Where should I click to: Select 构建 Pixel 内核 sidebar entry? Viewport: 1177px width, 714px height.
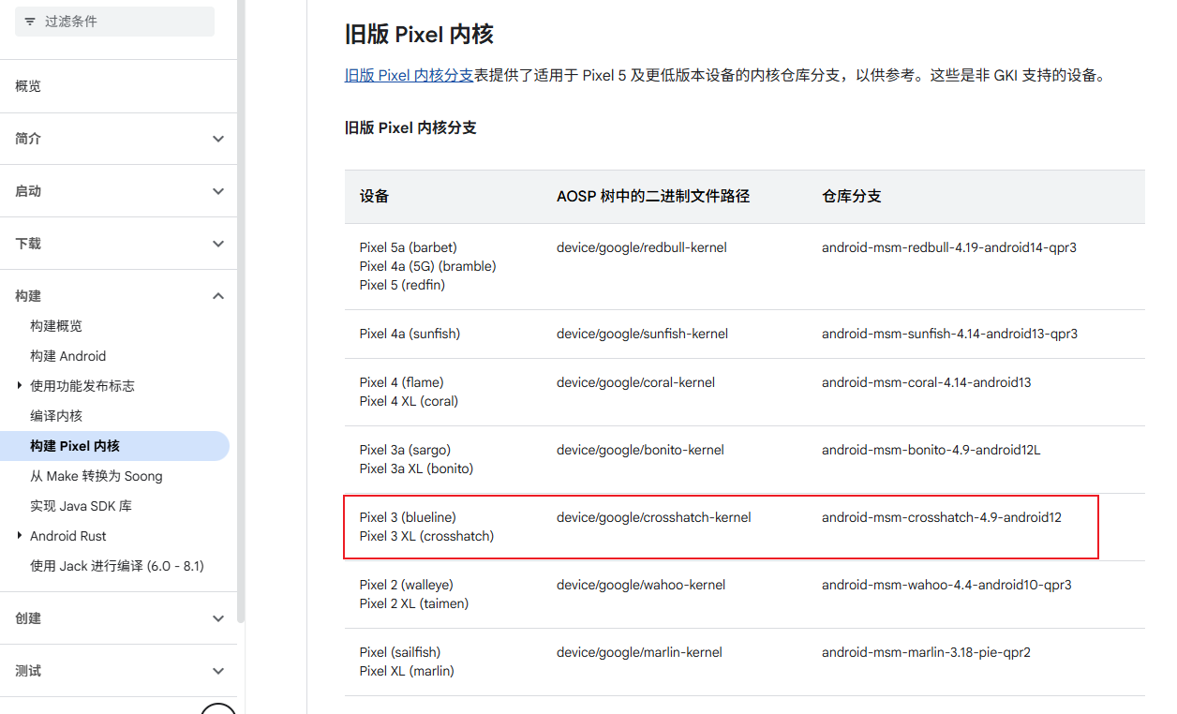(114, 446)
